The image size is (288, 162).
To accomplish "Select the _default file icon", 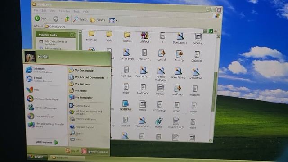I will click(145, 37).
